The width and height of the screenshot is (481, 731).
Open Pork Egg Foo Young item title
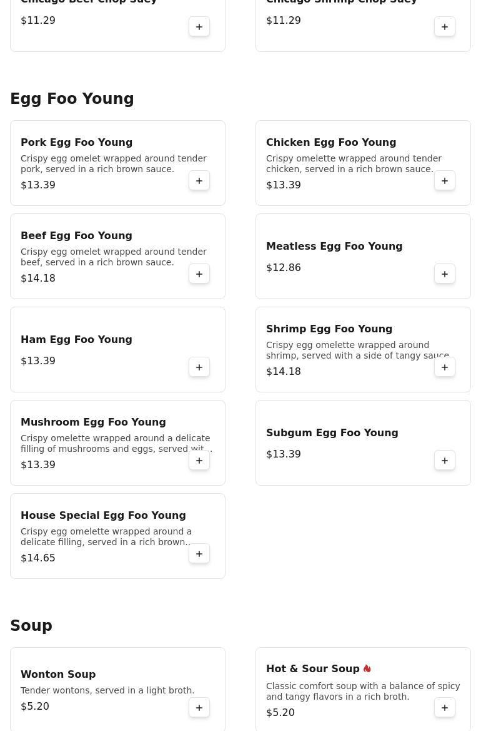tap(76, 143)
